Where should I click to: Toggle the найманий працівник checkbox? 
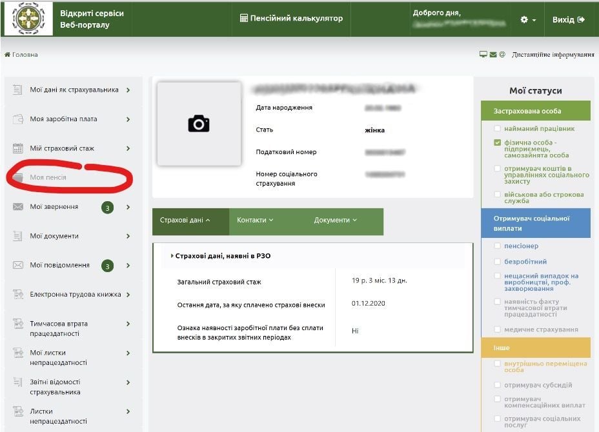[x=497, y=128]
